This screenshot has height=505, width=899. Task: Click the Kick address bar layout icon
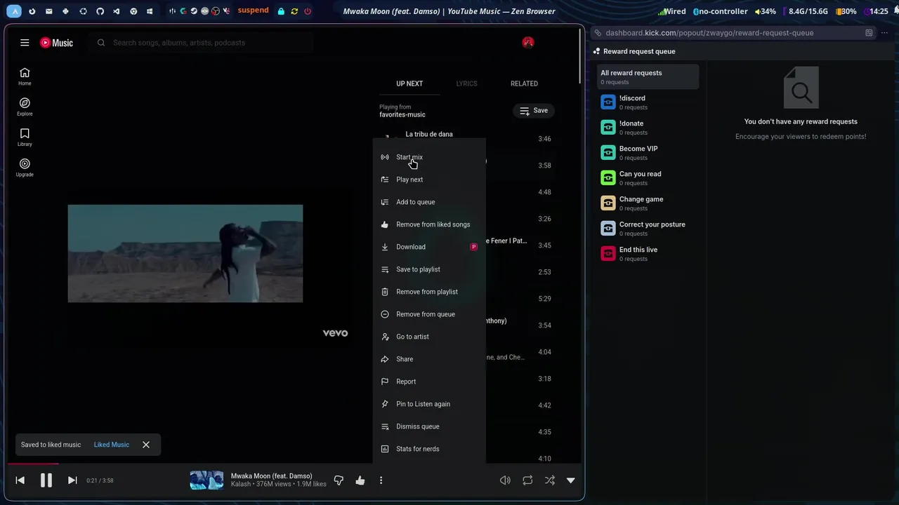pyautogui.click(x=869, y=33)
